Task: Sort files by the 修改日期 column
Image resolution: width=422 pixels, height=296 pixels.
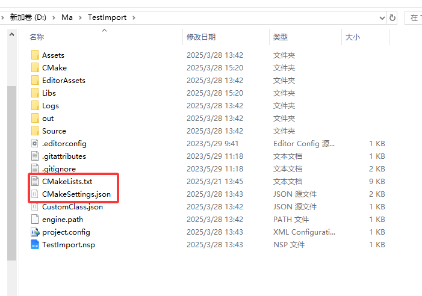Action: (x=201, y=37)
